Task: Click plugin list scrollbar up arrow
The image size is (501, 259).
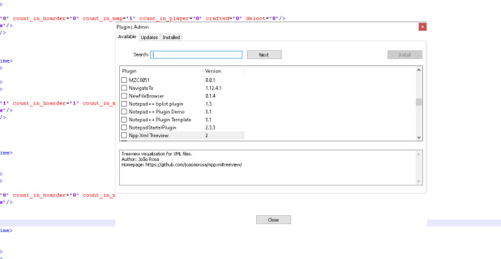Action: point(419,70)
